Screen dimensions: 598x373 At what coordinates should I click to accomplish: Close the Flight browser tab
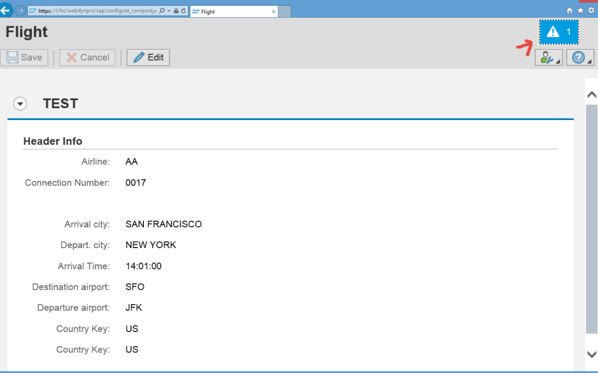click(273, 11)
